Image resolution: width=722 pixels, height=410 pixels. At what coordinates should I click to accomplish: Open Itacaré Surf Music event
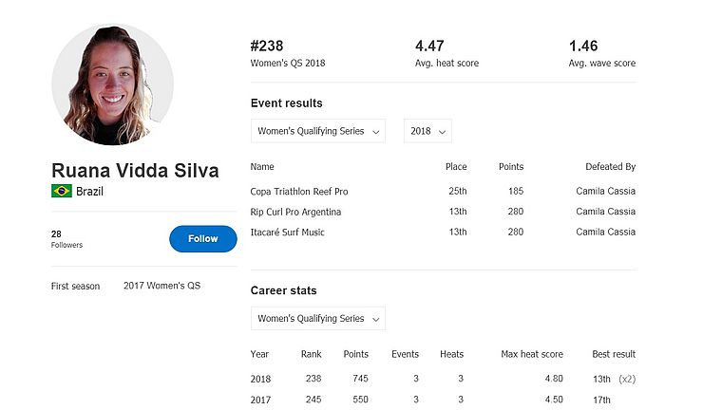(x=287, y=232)
